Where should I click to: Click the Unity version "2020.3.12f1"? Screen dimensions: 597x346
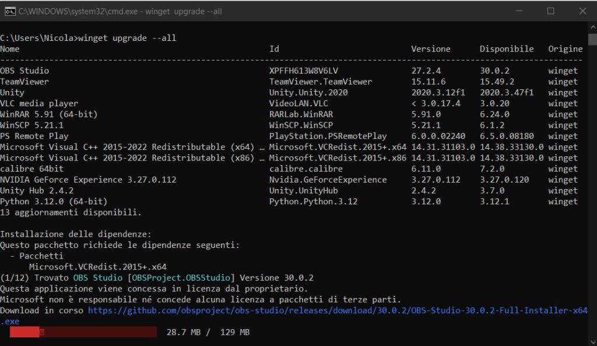(x=438, y=93)
